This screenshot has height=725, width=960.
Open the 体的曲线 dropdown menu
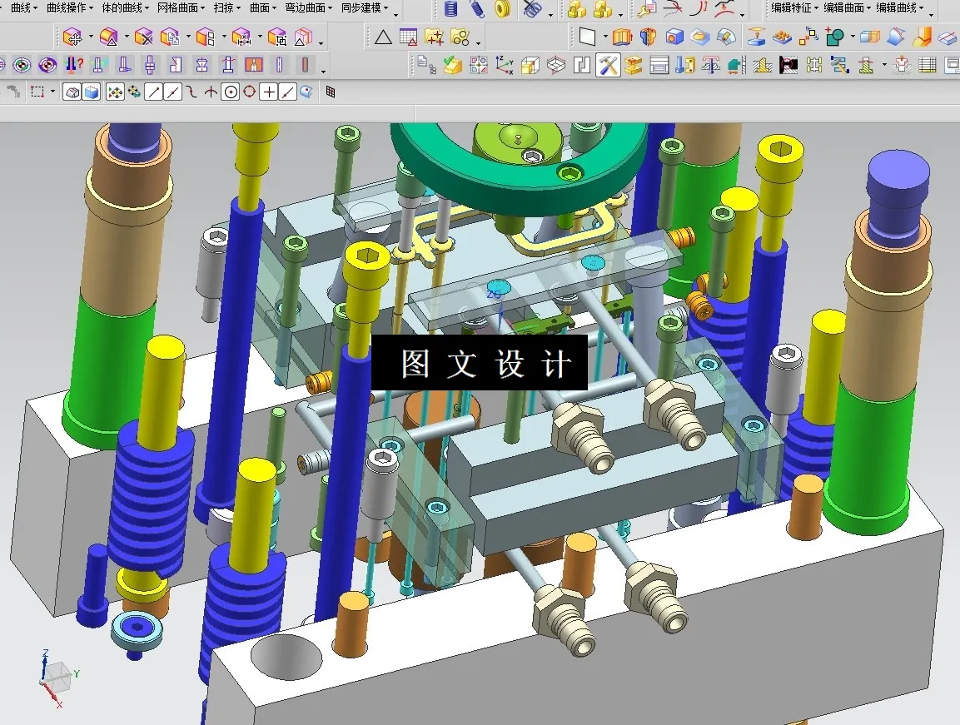pos(126,7)
